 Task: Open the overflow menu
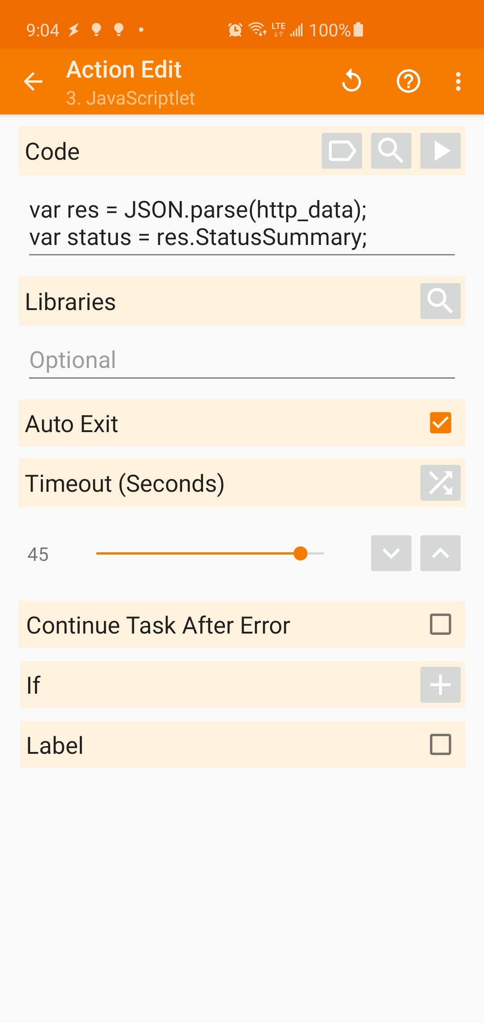(x=458, y=81)
